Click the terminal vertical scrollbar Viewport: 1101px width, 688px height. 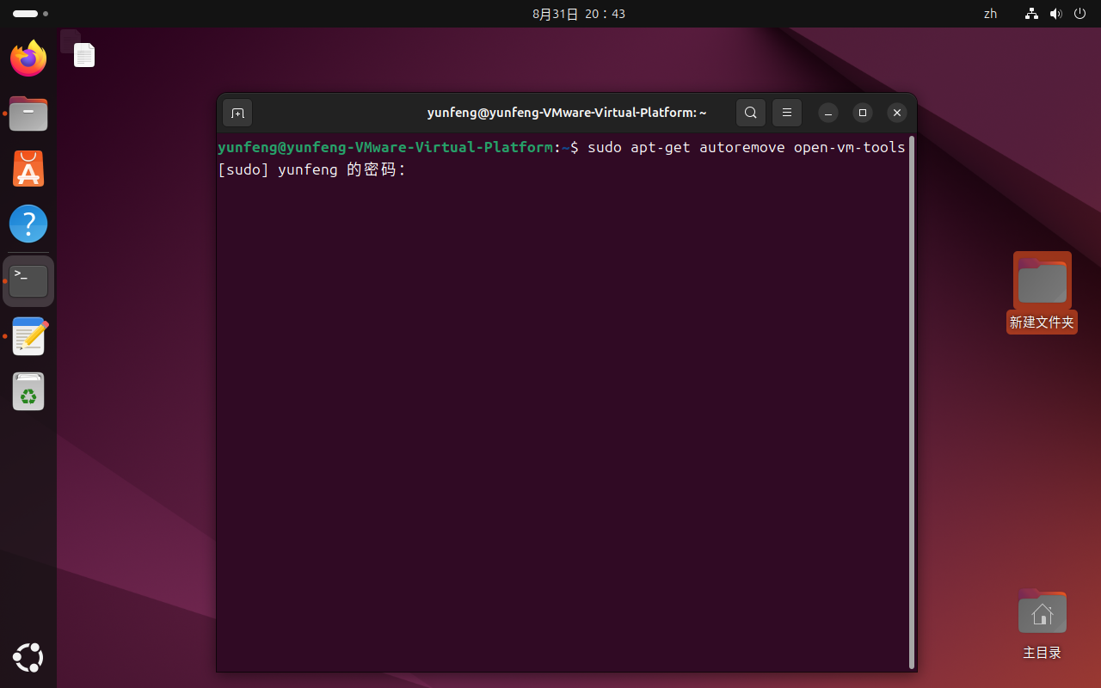[x=911, y=401]
